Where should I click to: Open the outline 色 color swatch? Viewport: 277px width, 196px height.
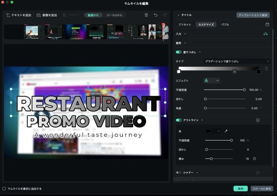click(x=209, y=131)
